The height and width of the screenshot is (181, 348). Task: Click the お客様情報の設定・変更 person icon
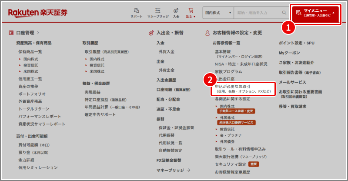point(207,33)
